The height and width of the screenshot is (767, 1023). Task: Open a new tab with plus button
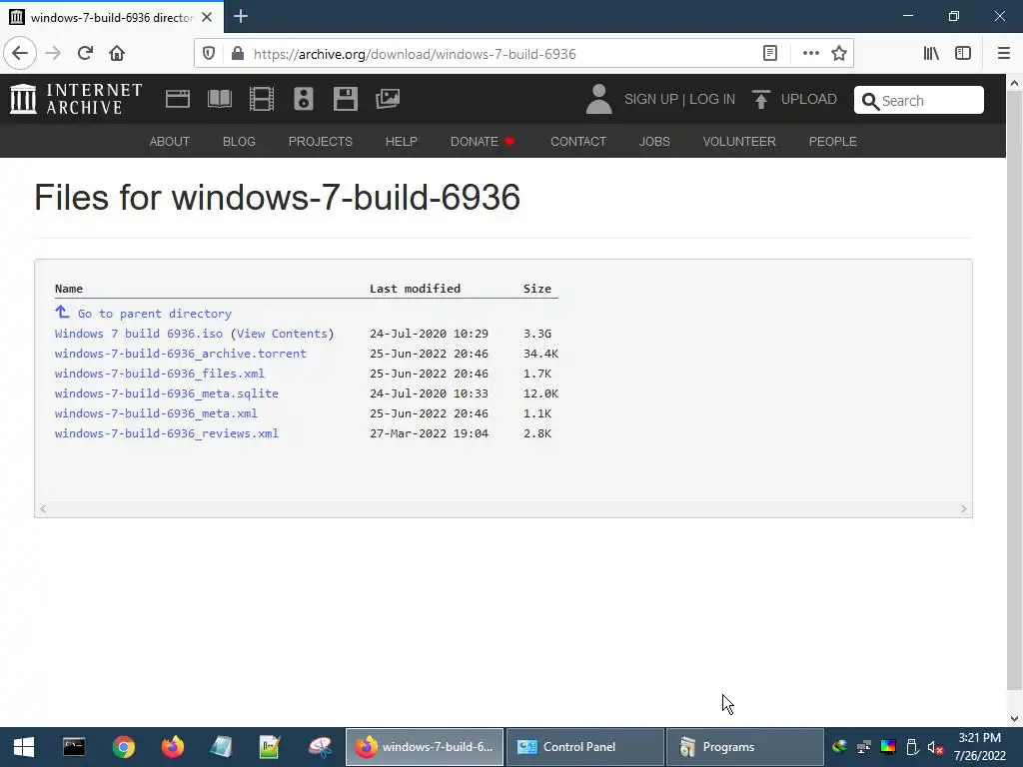click(240, 16)
